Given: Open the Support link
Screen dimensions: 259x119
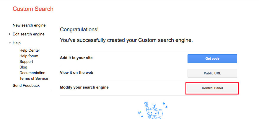Looking at the screenshot, I should point(26,61).
